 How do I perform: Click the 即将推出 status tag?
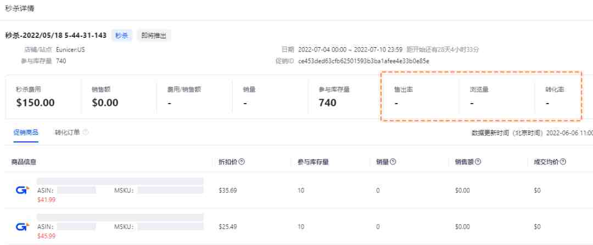[x=154, y=36]
